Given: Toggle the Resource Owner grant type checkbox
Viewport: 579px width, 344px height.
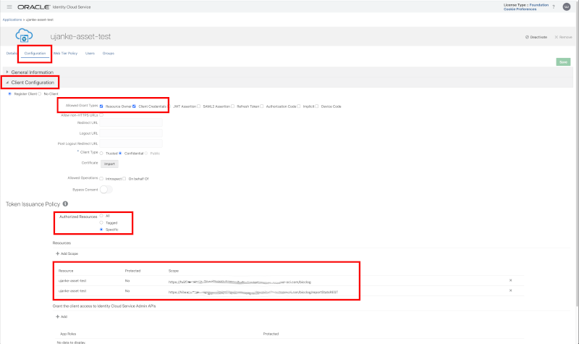Looking at the screenshot, I should pyautogui.click(x=101, y=106).
